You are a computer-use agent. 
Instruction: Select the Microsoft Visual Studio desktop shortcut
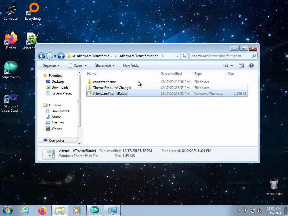pos(11,103)
